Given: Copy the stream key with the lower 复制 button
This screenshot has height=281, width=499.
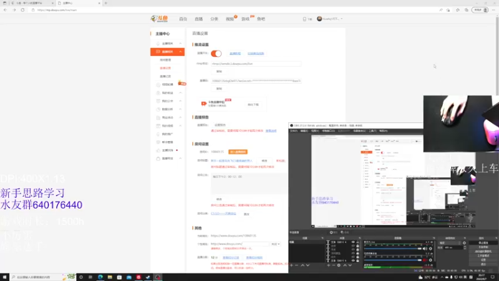Looking at the screenshot, I should (x=219, y=89).
